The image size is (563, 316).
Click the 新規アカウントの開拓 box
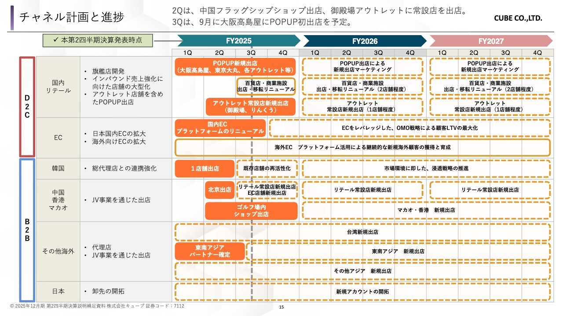[x=362, y=291]
